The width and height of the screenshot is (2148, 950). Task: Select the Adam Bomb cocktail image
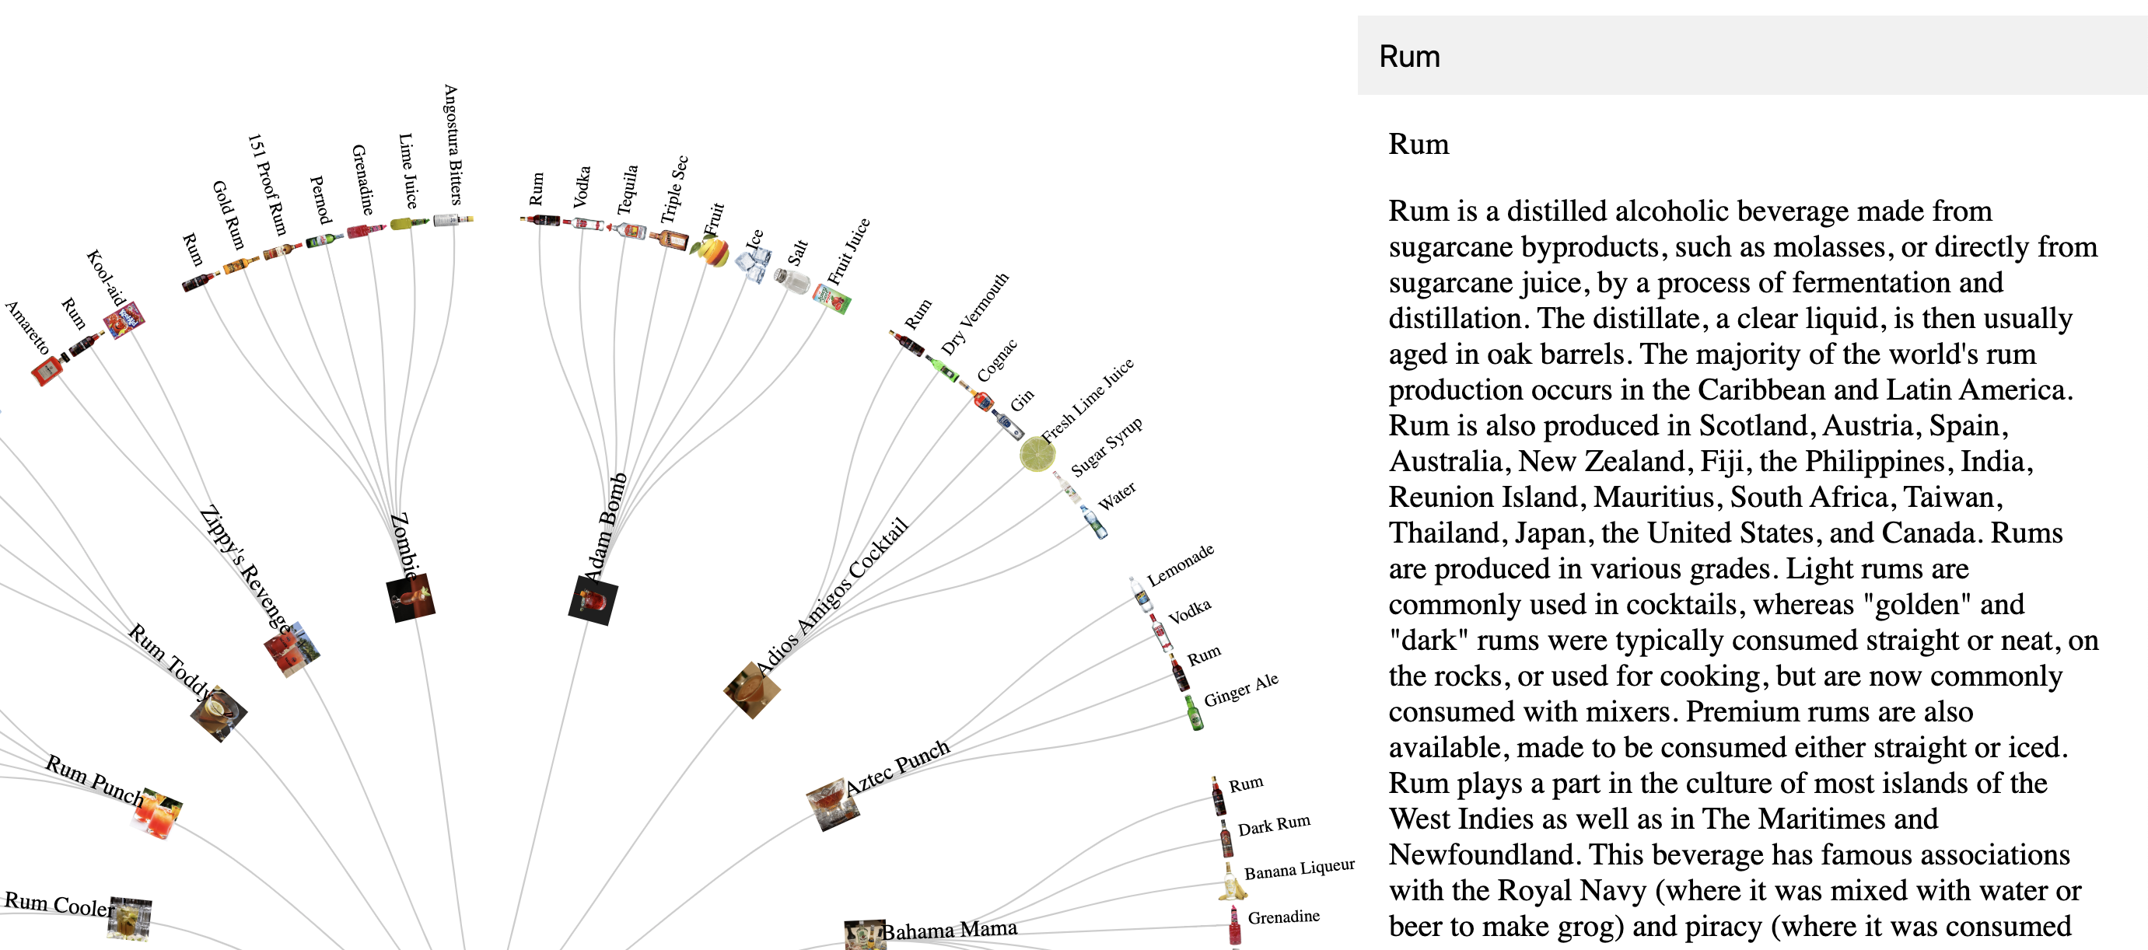tap(593, 600)
